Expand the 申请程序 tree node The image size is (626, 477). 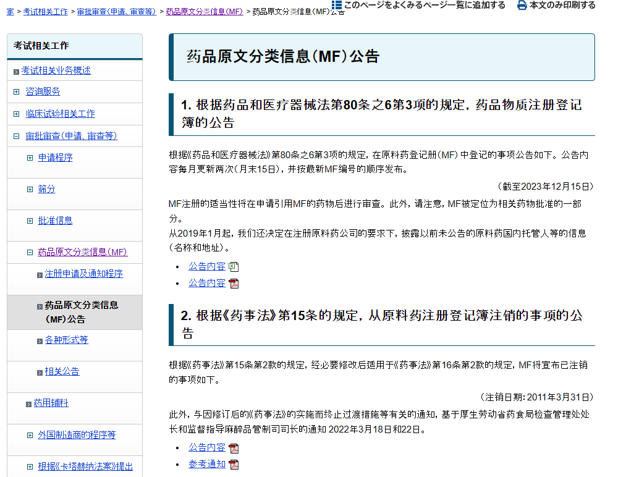(x=30, y=158)
